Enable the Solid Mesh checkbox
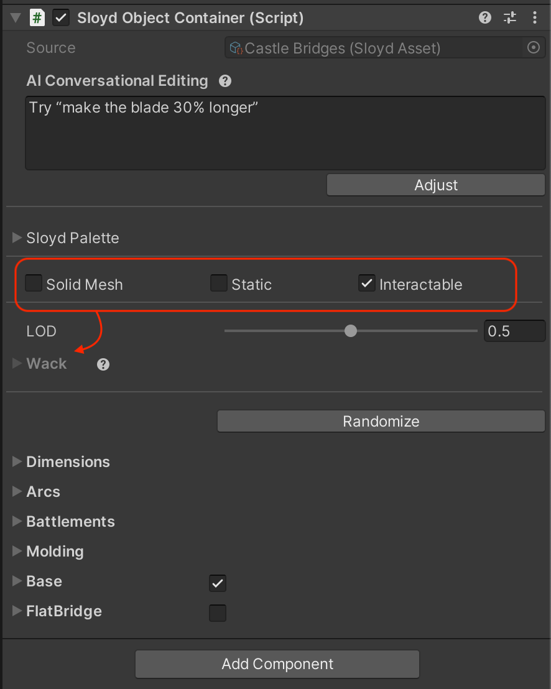 pos(34,284)
